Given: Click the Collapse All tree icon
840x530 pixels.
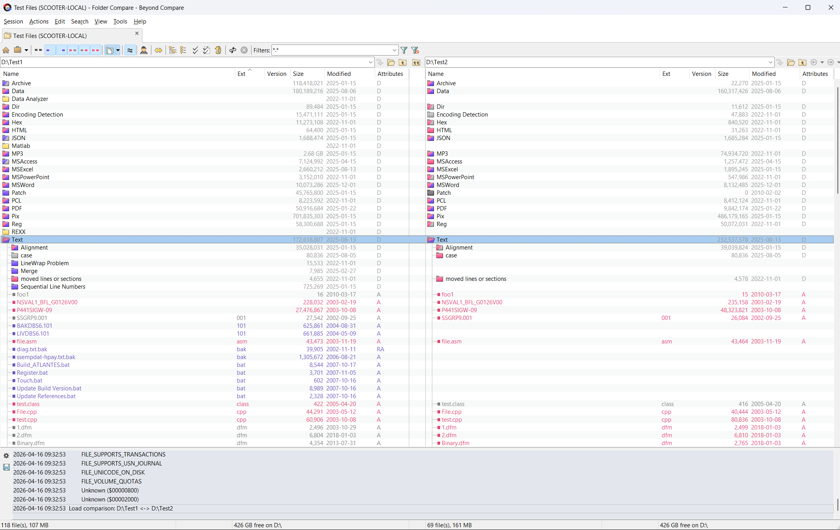Looking at the screenshot, I should pyautogui.click(x=183, y=50).
